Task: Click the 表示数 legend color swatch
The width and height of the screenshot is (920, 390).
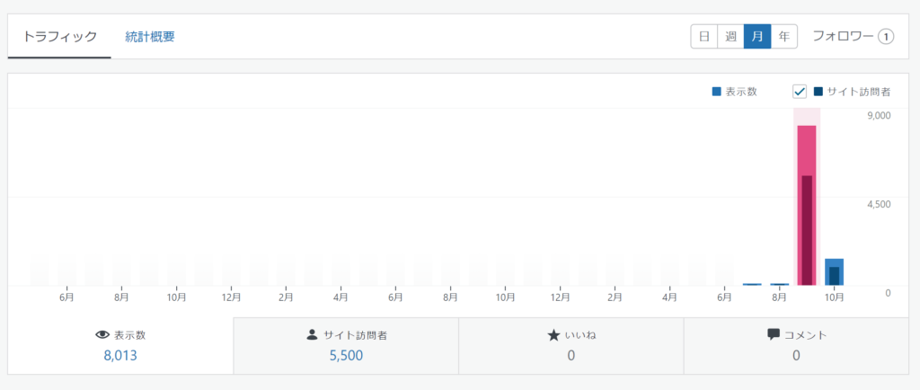Action: 716,92
